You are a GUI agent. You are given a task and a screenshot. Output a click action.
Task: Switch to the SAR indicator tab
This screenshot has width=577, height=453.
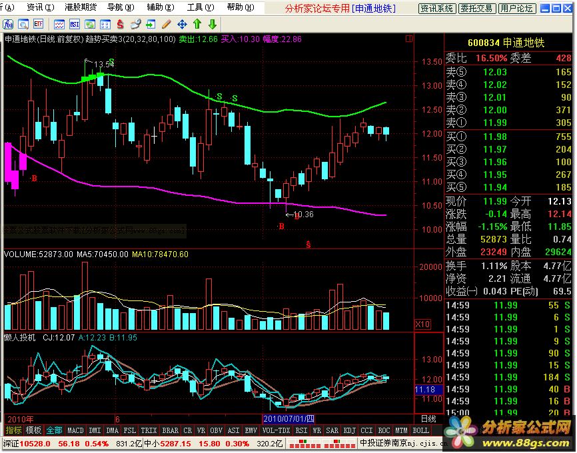click(x=332, y=430)
